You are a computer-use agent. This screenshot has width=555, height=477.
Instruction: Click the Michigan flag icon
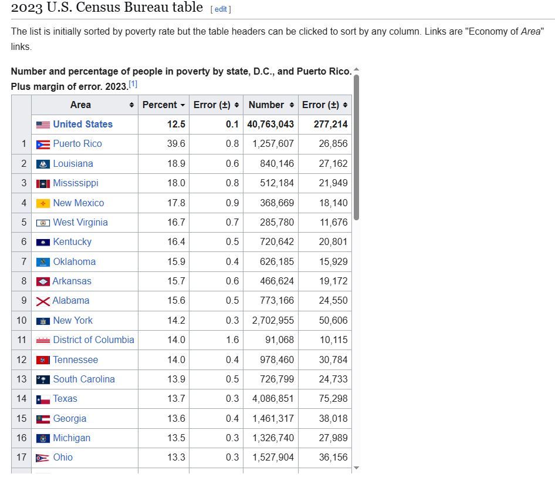click(x=43, y=439)
